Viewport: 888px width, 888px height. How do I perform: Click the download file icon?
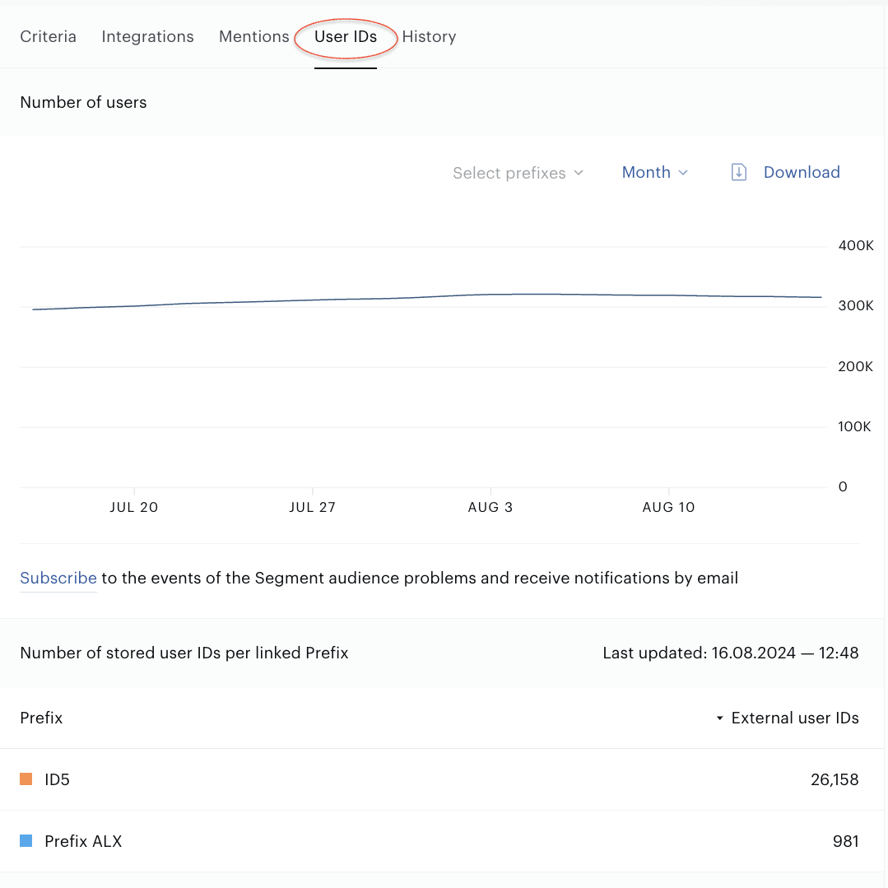pos(738,172)
